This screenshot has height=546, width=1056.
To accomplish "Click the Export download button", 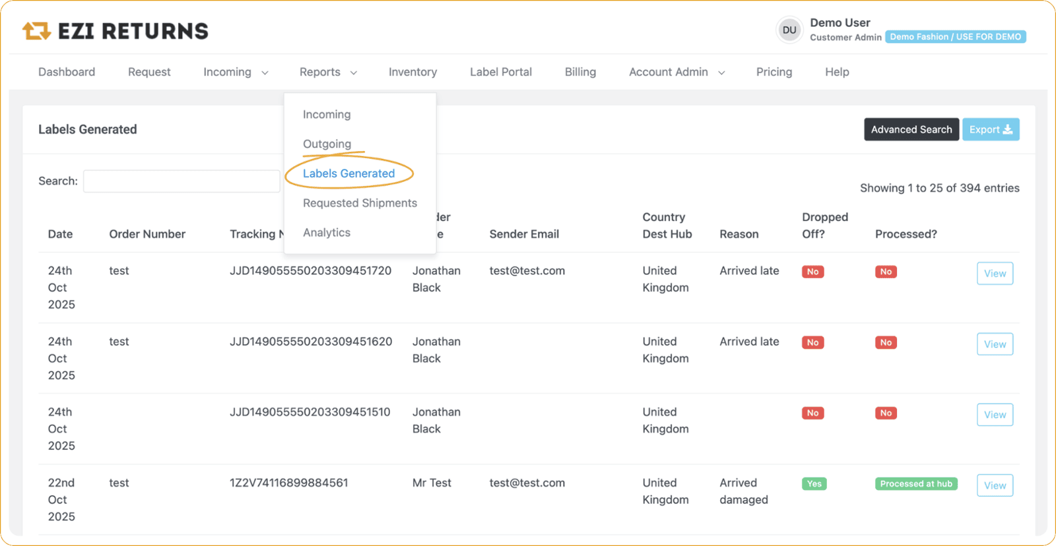I will [x=990, y=129].
